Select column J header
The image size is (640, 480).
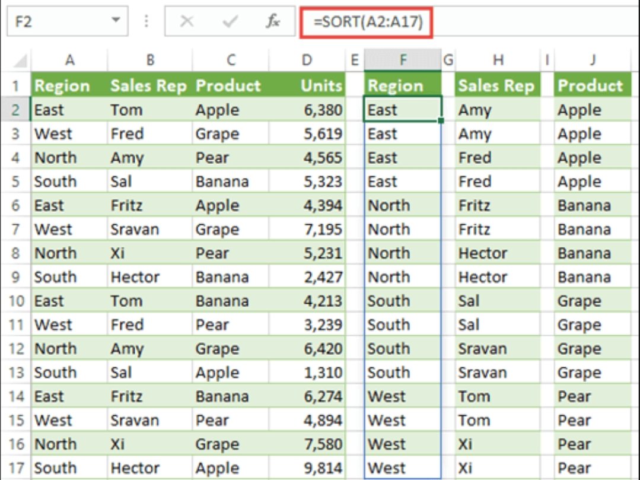pyautogui.click(x=593, y=60)
